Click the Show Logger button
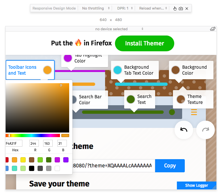 click(x=197, y=185)
